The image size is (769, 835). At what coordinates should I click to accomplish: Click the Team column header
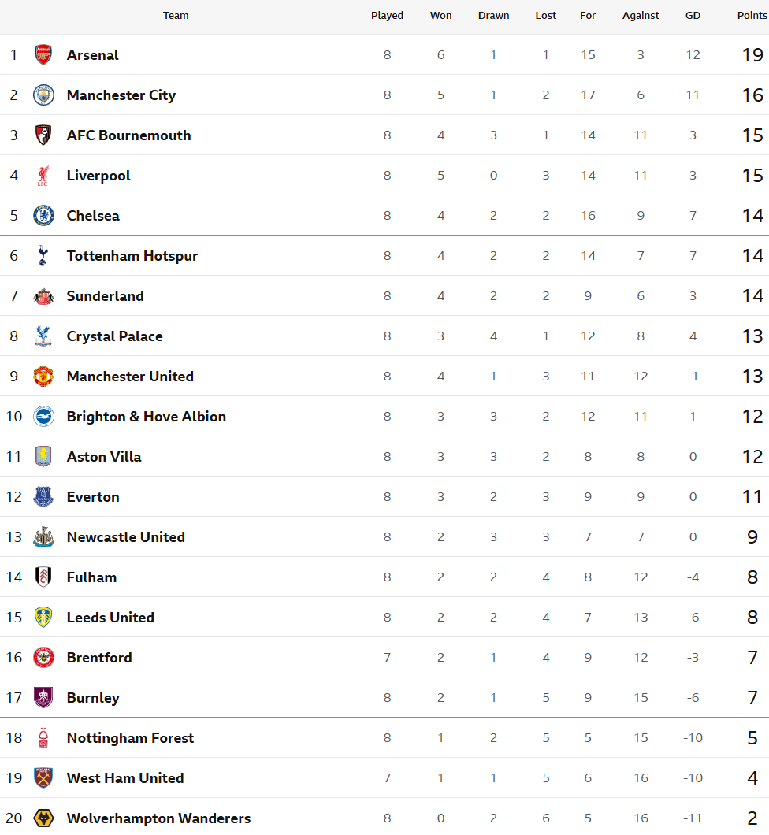176,16
